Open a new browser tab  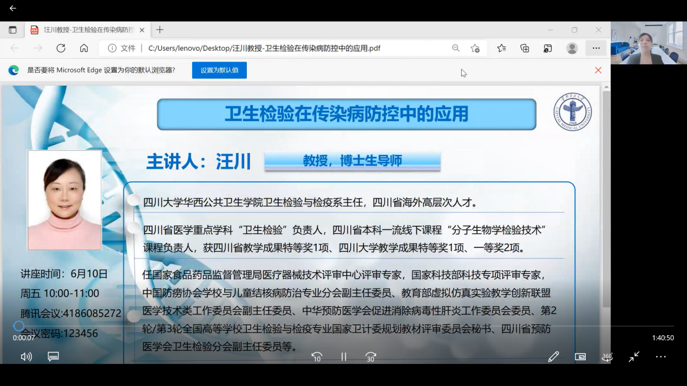point(160,30)
